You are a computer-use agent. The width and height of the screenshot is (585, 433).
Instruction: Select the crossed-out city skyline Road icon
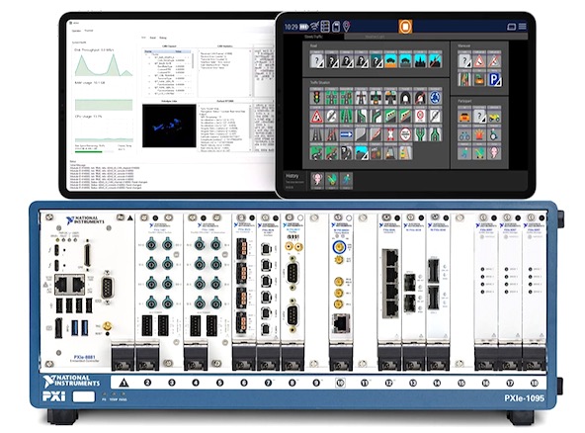[x=435, y=60]
